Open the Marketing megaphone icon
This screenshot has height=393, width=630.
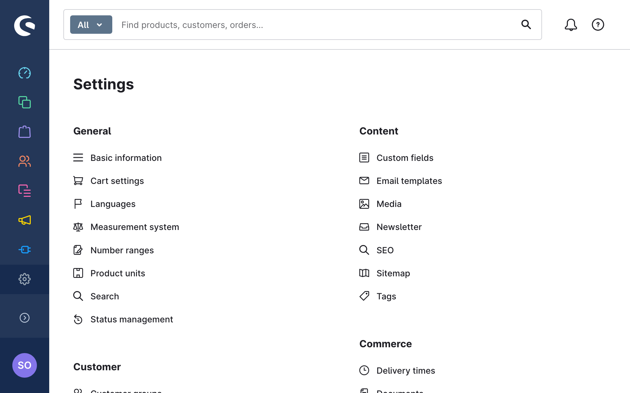point(25,220)
